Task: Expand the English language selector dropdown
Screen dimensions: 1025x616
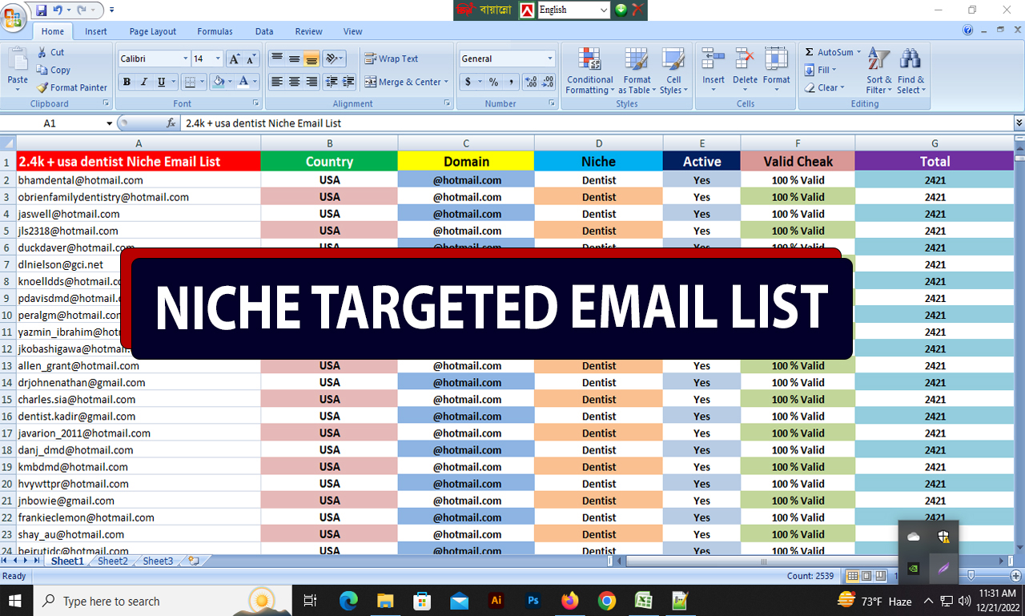Action: click(x=603, y=10)
